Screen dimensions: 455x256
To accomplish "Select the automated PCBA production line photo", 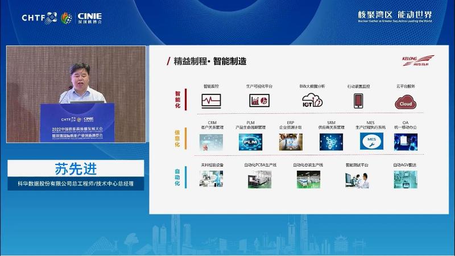I will [259, 179].
